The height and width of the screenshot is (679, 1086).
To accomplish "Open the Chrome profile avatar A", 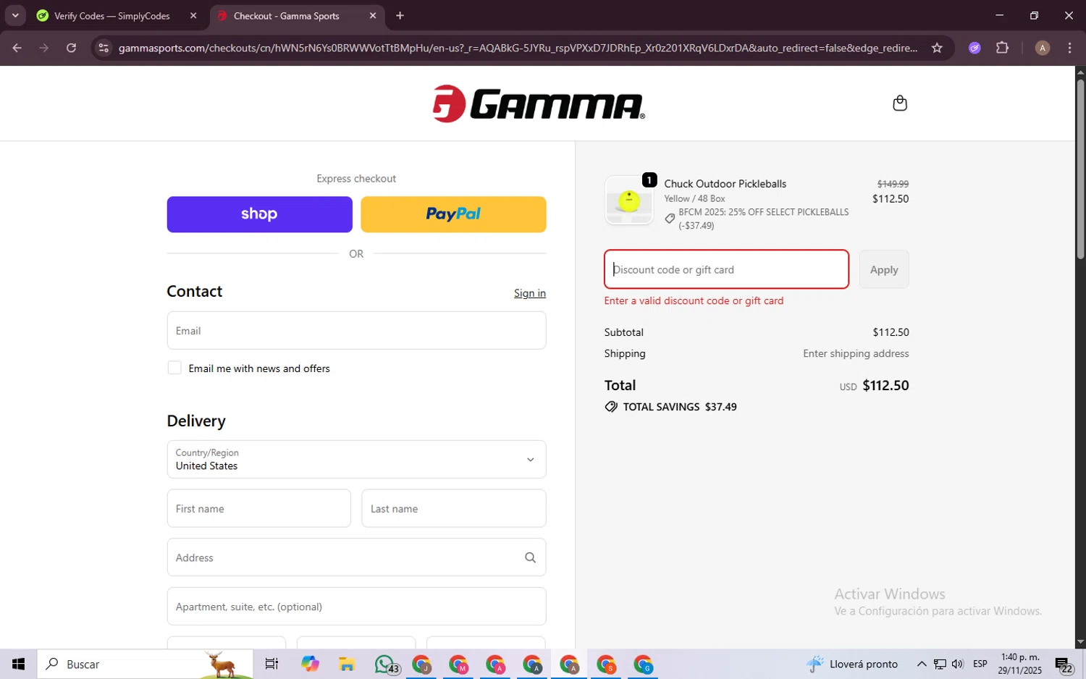I will tap(1043, 48).
